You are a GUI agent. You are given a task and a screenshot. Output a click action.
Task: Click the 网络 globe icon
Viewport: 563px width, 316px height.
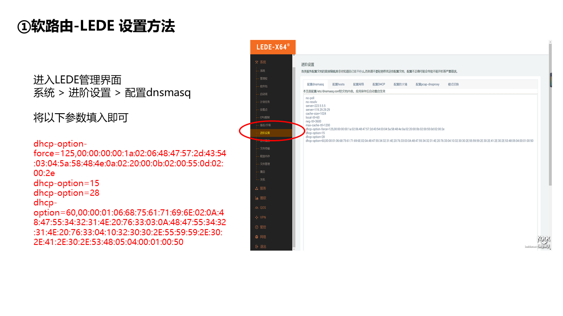[256, 237]
